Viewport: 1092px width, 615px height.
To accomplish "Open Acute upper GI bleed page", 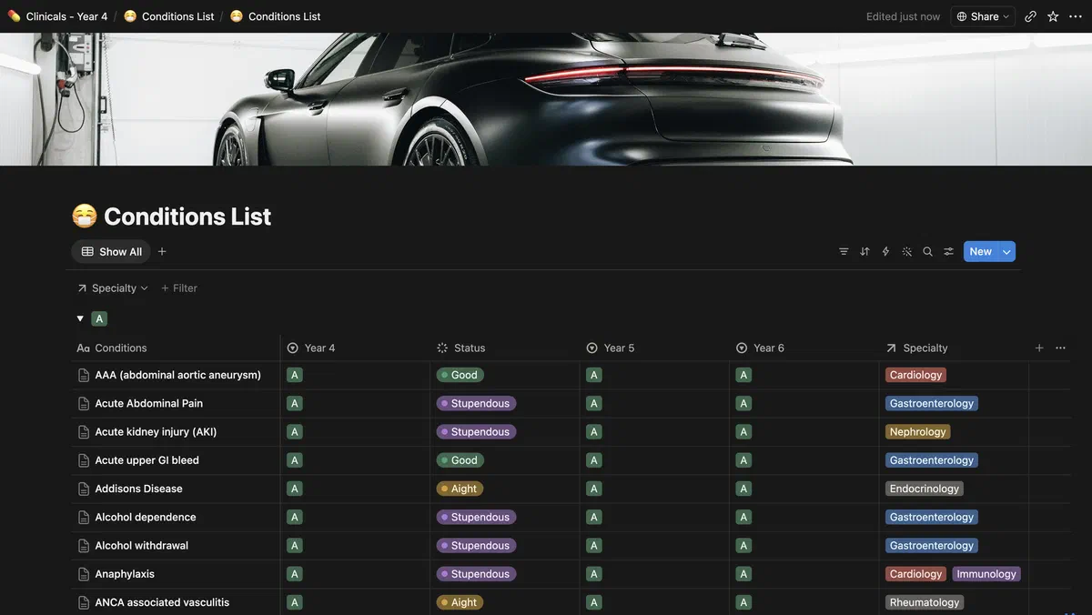I will click(x=147, y=460).
